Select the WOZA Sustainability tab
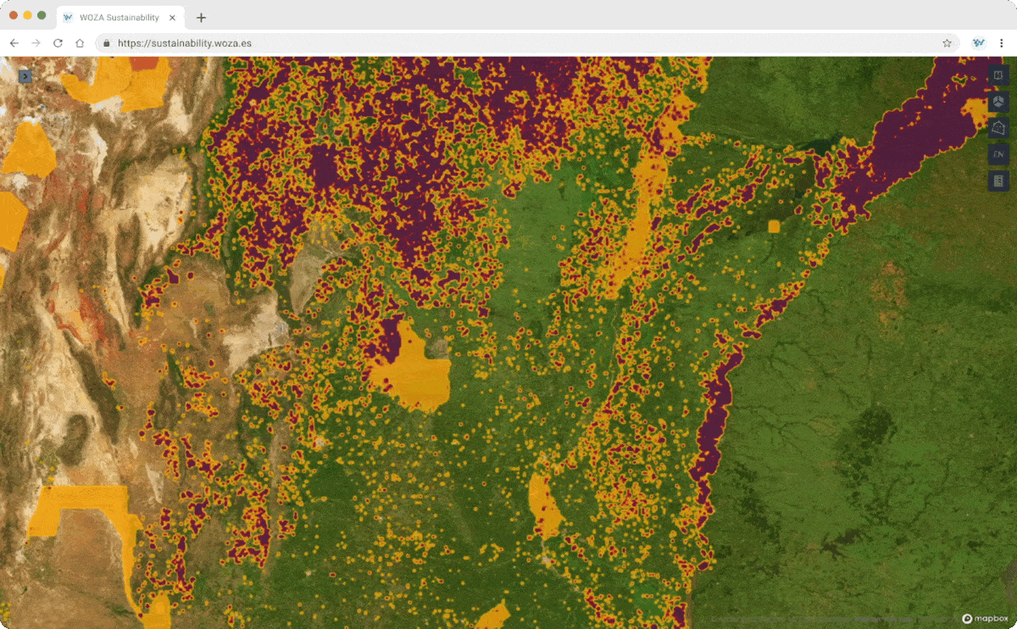Screen dimensions: 1017x629 coord(119,17)
